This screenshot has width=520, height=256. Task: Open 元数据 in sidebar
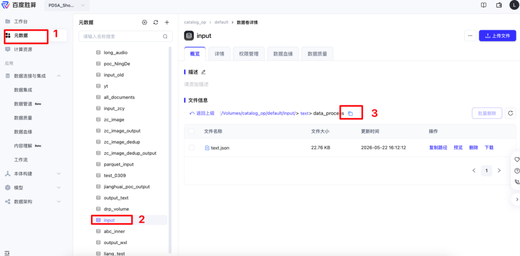pyautogui.click(x=21, y=35)
